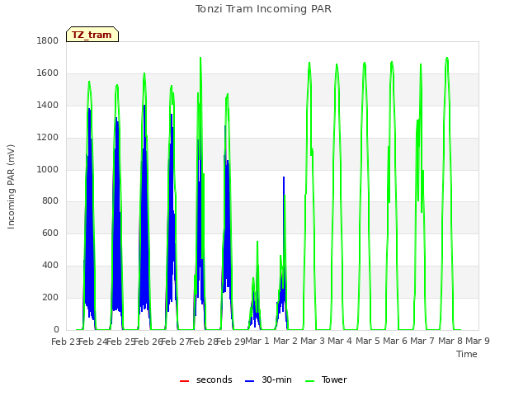Click the 1600 y-axis tick label

tap(48, 73)
